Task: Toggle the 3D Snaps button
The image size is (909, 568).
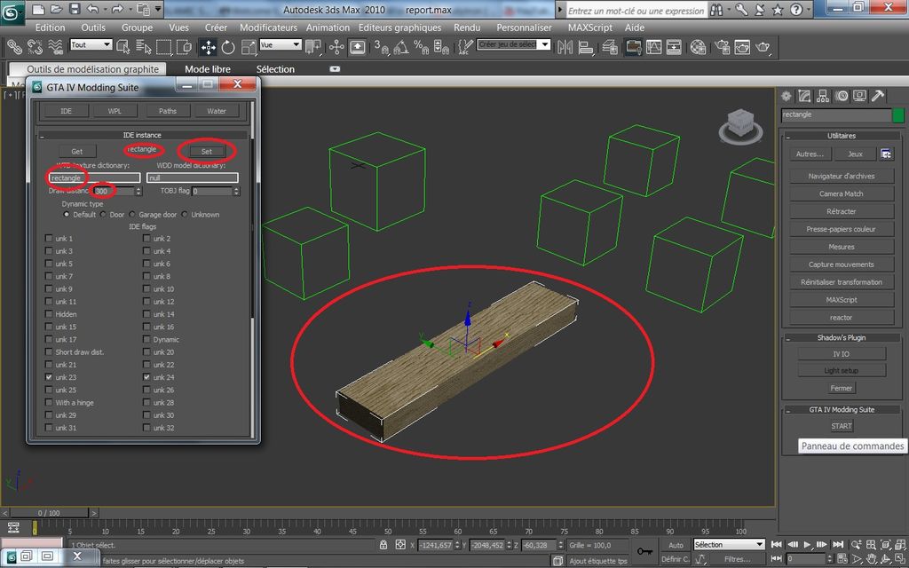Action: [x=381, y=47]
